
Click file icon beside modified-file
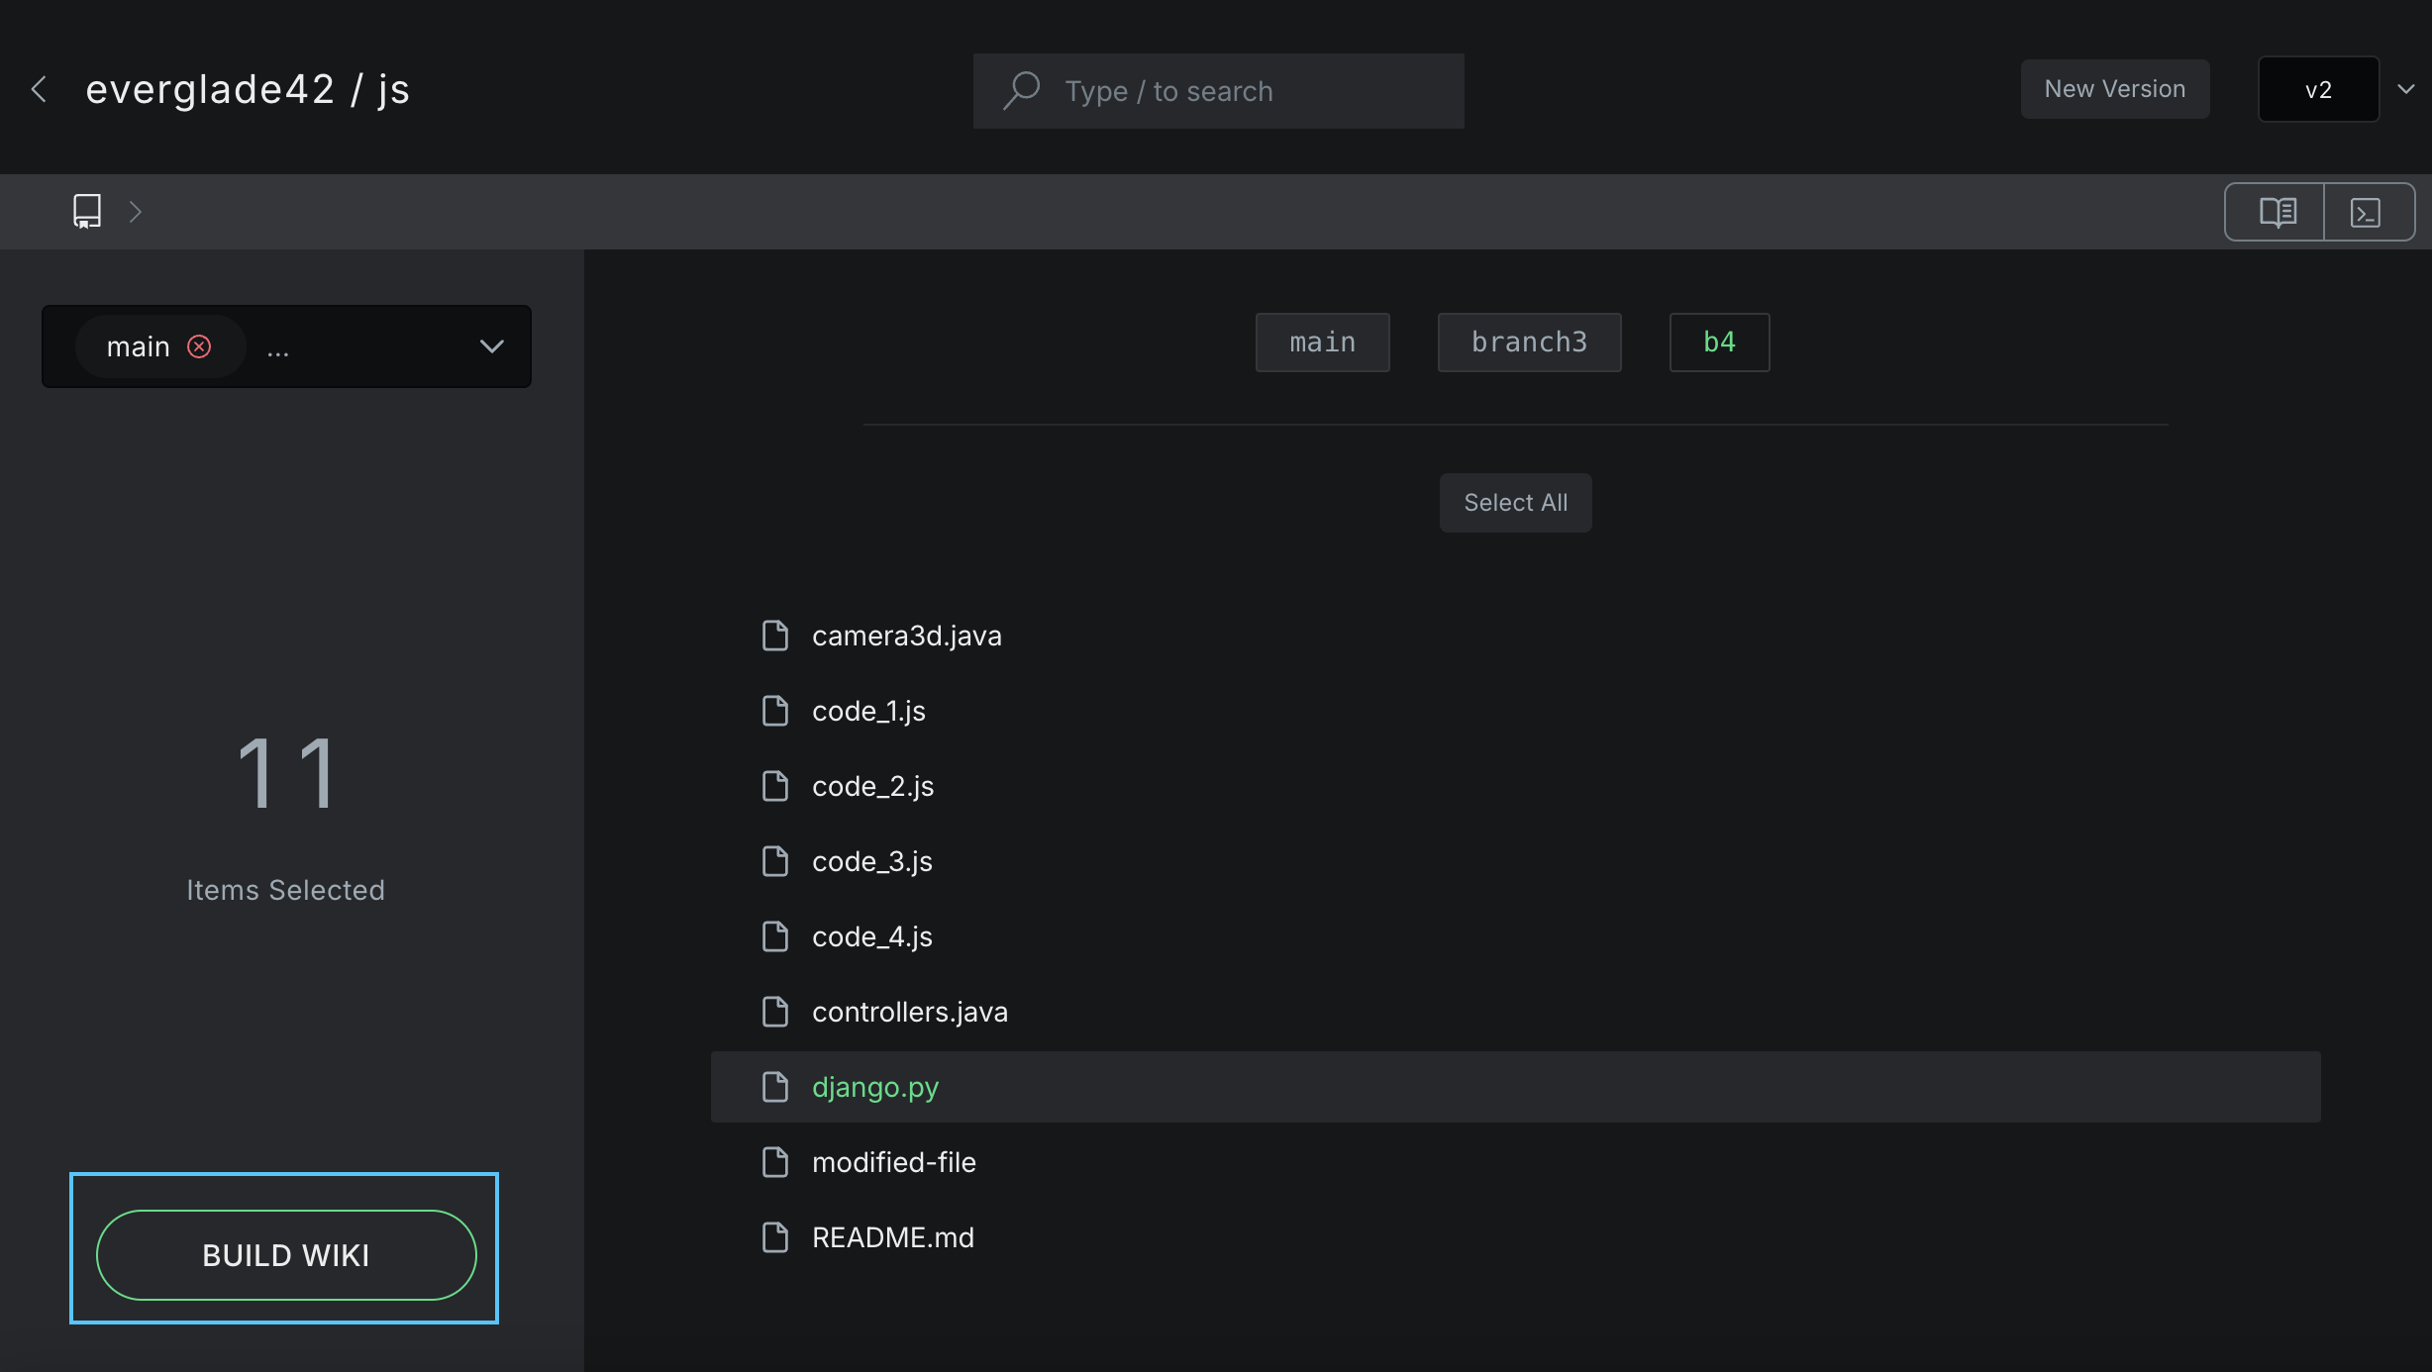click(x=775, y=1162)
